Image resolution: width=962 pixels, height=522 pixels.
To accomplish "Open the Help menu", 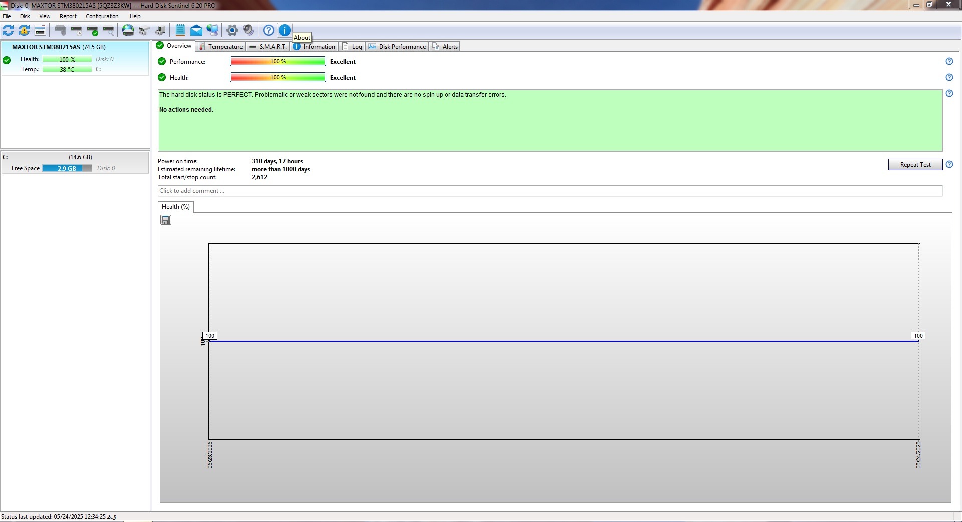I will click(x=135, y=16).
